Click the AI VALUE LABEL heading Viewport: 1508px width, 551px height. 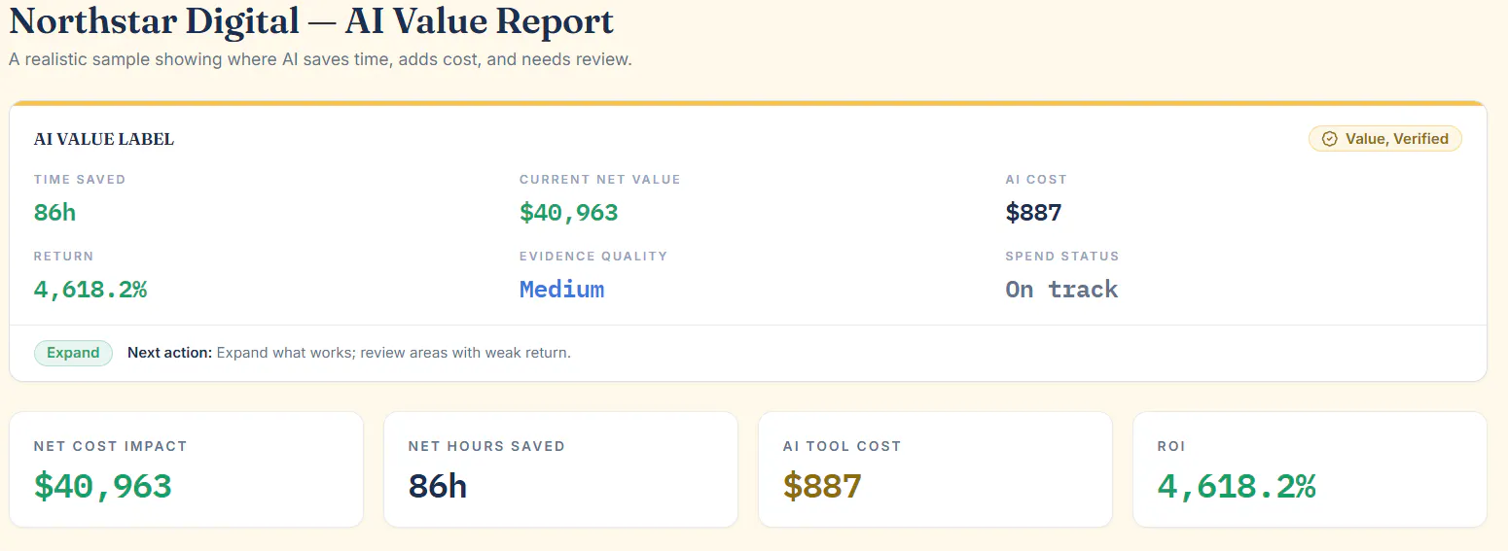click(104, 139)
